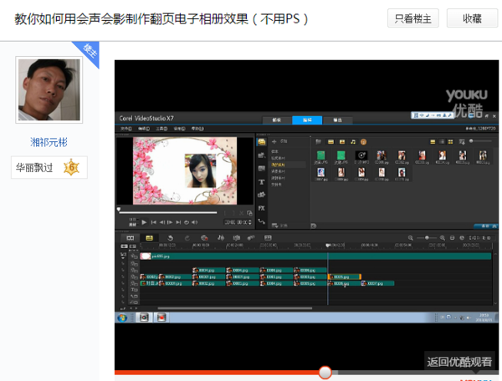Click the Windows Start button in video
Screen dimensions: 502x381
pos(122,317)
